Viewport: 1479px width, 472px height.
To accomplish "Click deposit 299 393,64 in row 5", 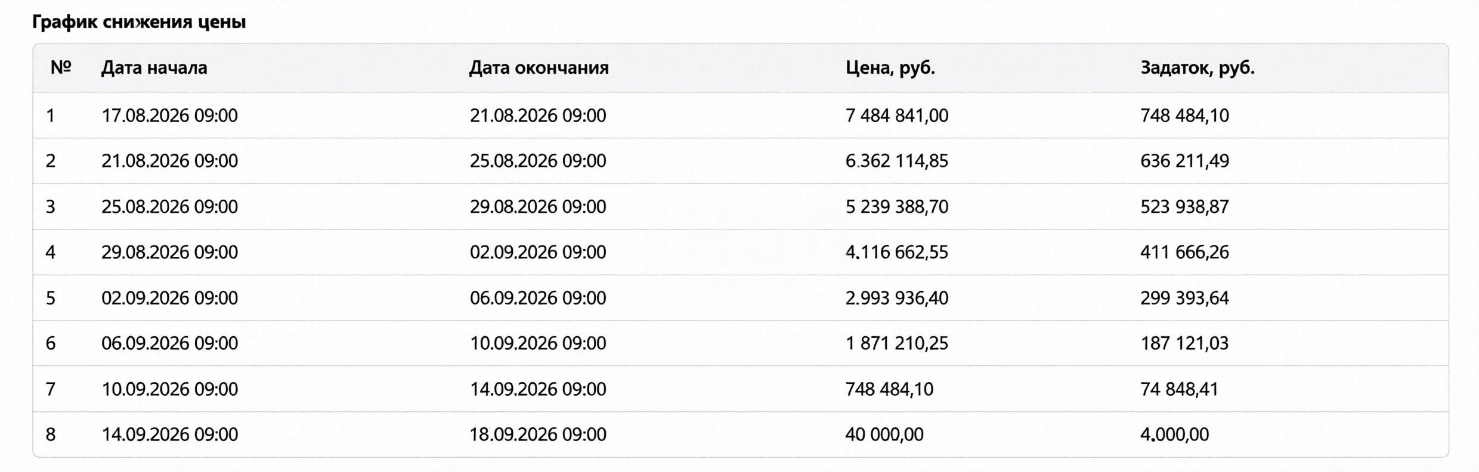I will (1184, 297).
